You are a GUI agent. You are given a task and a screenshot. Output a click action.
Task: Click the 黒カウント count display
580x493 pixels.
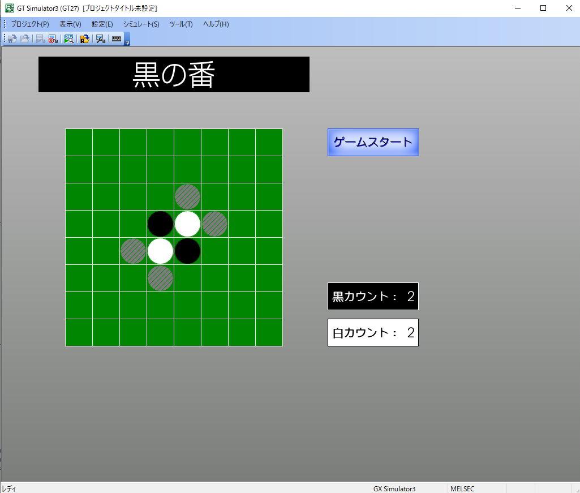372,296
